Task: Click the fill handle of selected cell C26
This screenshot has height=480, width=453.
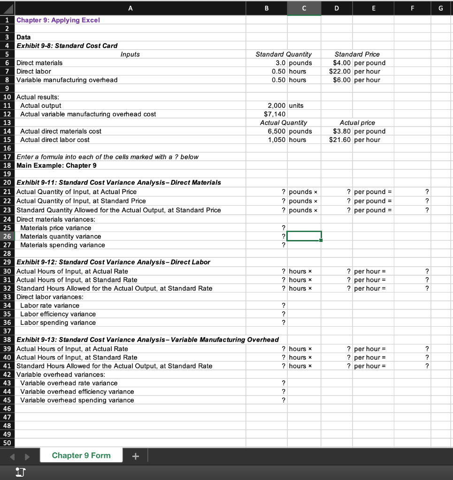Action: 321,240
